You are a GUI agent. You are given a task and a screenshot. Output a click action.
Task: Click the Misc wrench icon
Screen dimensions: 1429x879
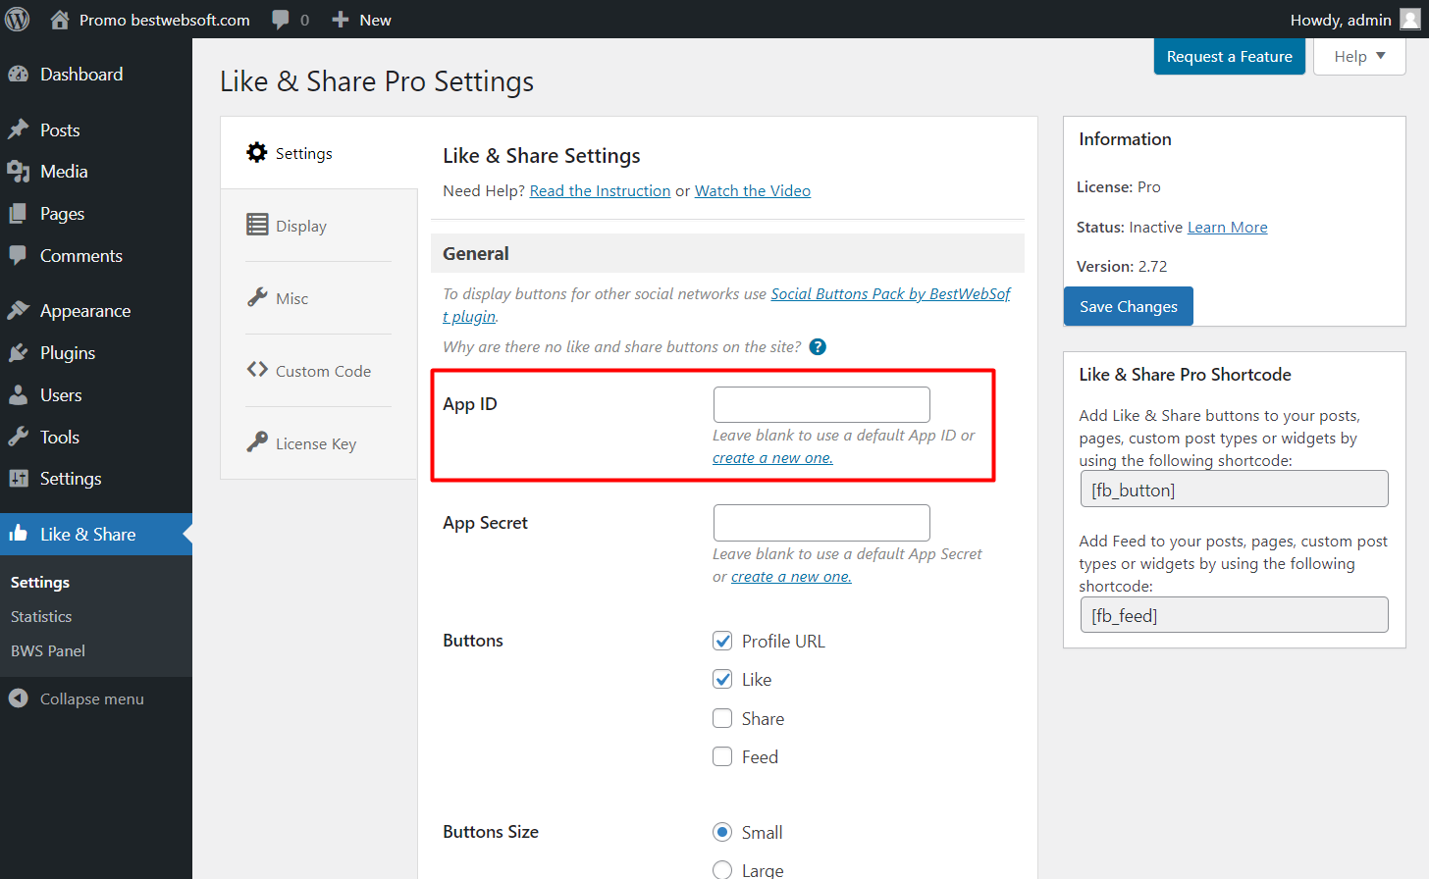pos(257,297)
